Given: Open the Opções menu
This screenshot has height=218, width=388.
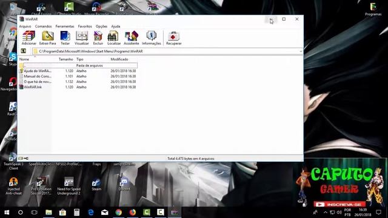Looking at the screenshot, I should 101,26.
